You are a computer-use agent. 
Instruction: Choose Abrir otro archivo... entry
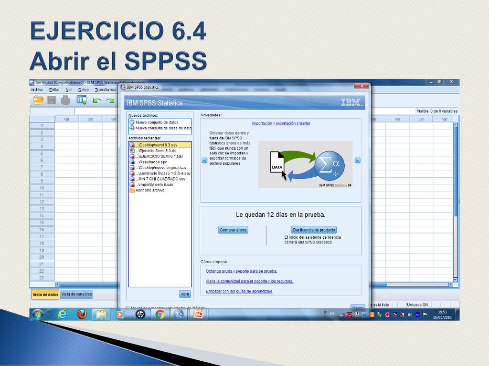(160, 190)
